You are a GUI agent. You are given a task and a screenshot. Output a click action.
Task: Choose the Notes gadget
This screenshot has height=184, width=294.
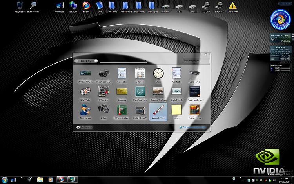(x=176, y=112)
